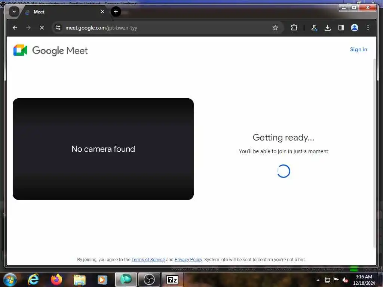Click the muted volume tray icon
Screen dimensions: 383x287
345,280
